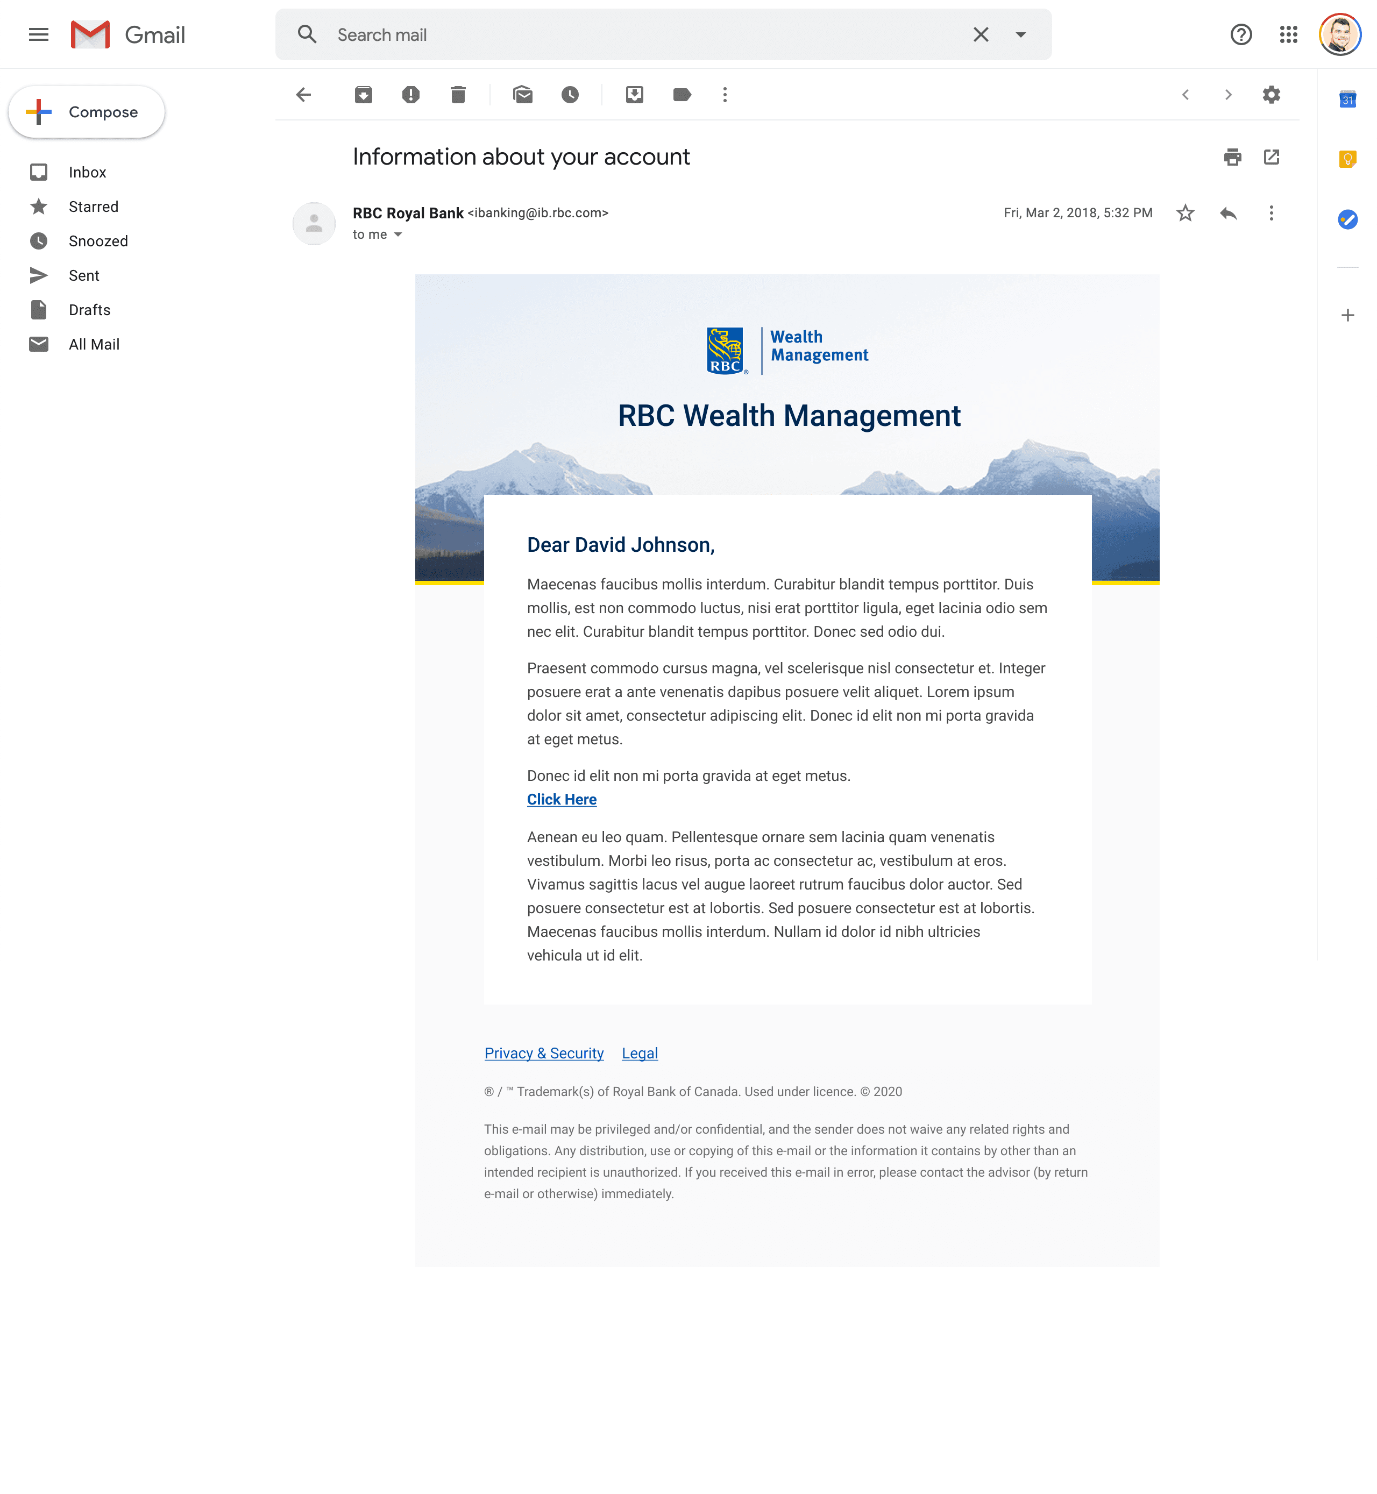Follow the 'Click Here' link
Viewport: 1377px width, 1494px height.
(561, 800)
